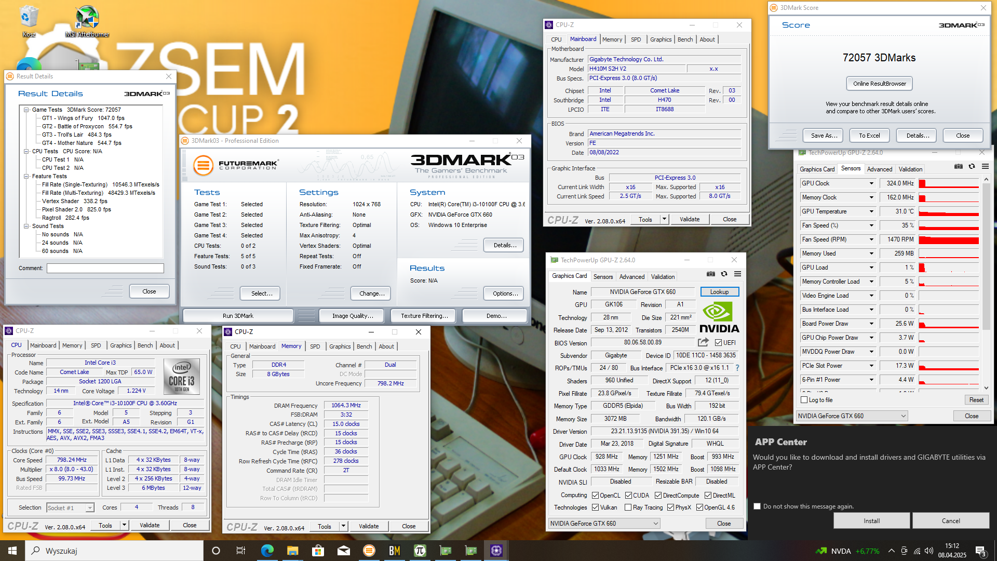Viewport: 997px width, 561px height.
Task: Collapse the Game Tests tree node
Action: tap(26, 110)
